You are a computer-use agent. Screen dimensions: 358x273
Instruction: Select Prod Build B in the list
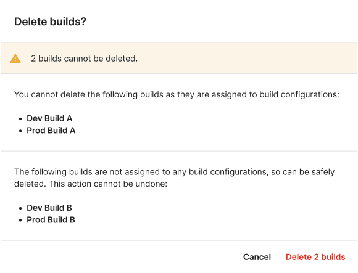pyautogui.click(x=51, y=220)
